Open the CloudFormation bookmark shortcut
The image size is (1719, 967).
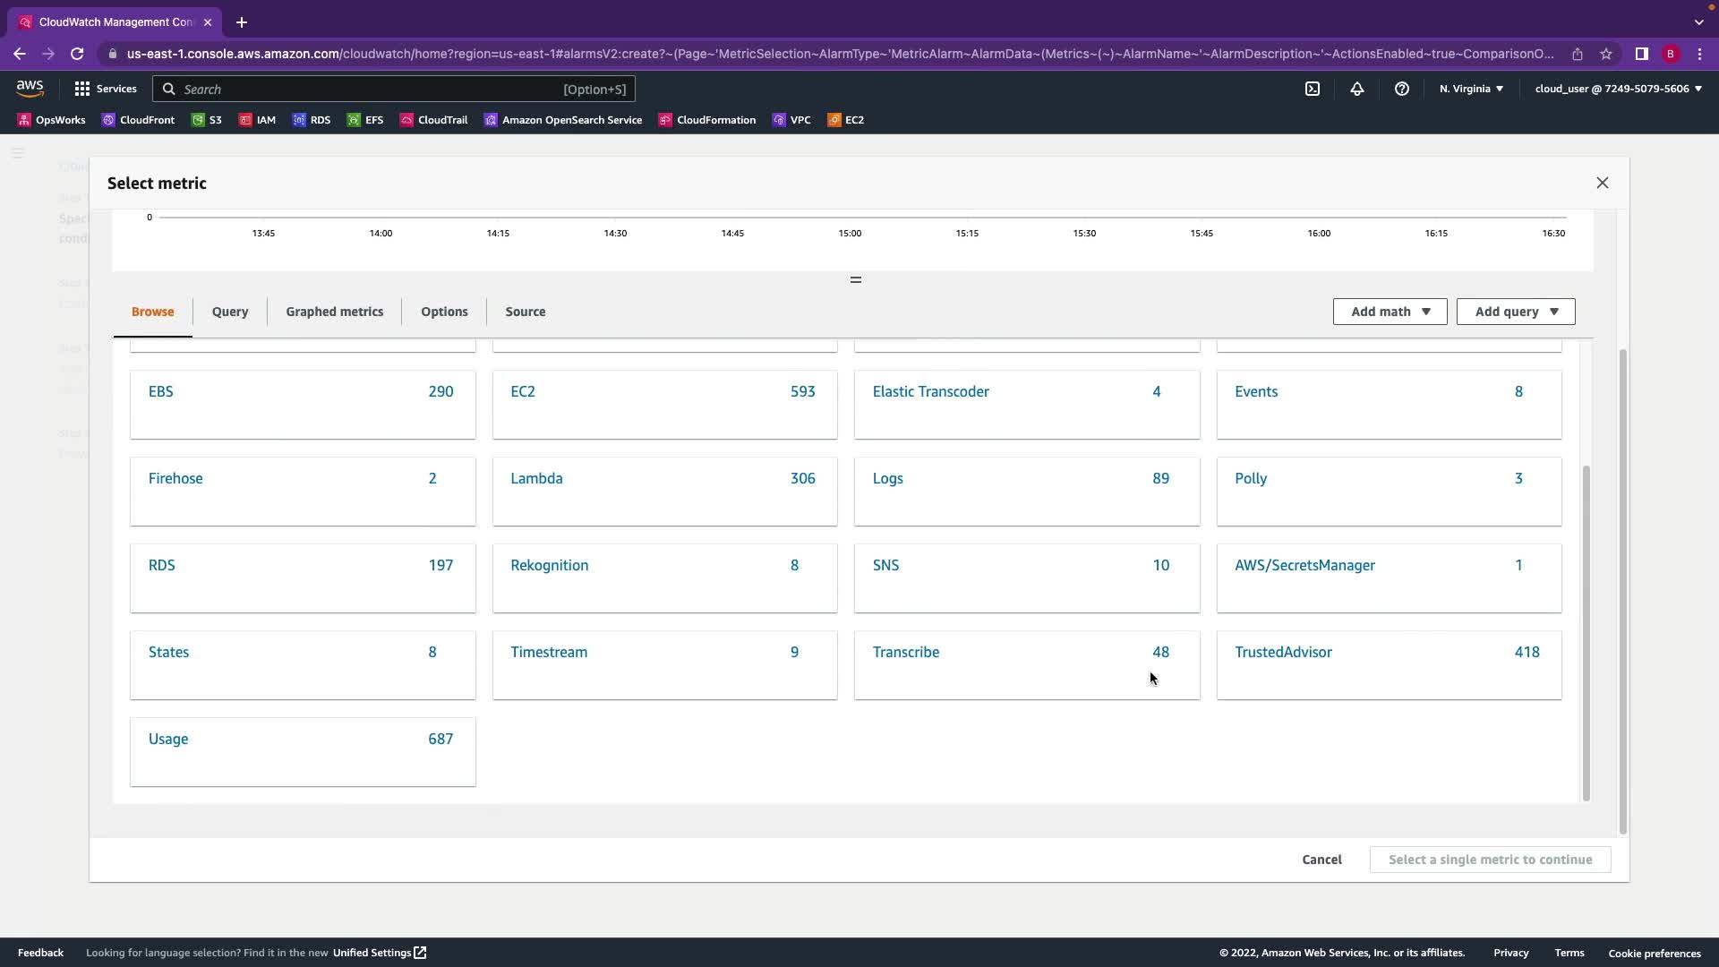[707, 120]
